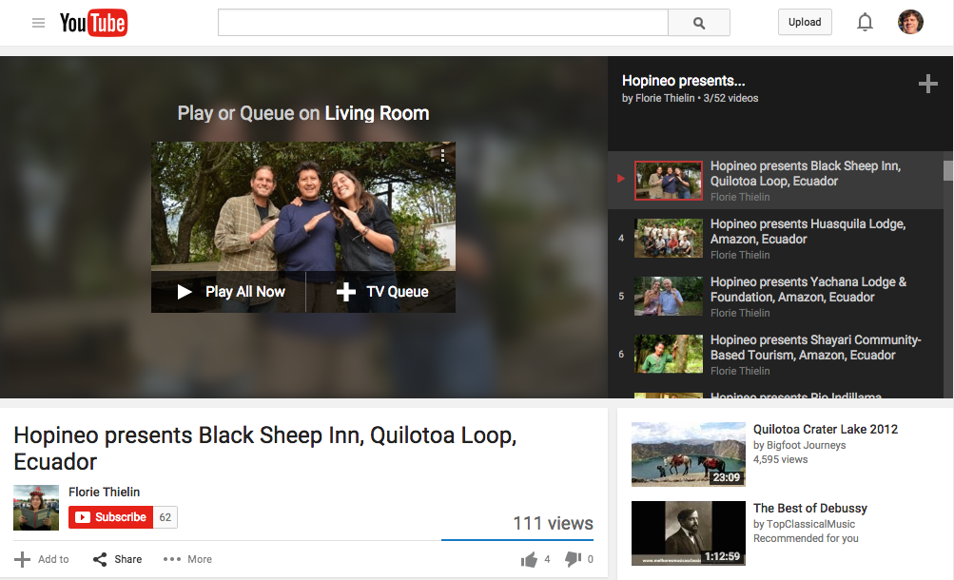Click the video title 'Hopineo presents Black Sheep Inn'
954x580 pixels.
pos(264,449)
